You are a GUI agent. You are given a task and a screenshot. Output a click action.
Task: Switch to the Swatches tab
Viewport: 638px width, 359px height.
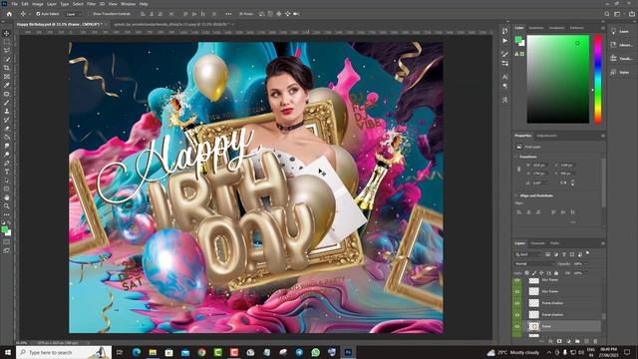[x=536, y=28]
